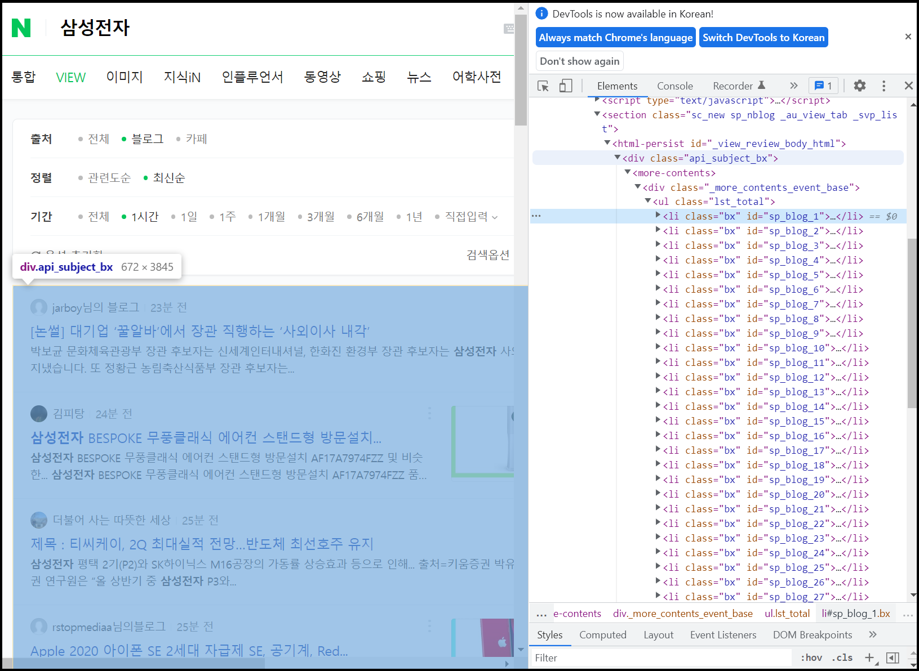This screenshot has width=919, height=671.
Task: Expand the li sp_blog_5 node
Action: [658, 274]
